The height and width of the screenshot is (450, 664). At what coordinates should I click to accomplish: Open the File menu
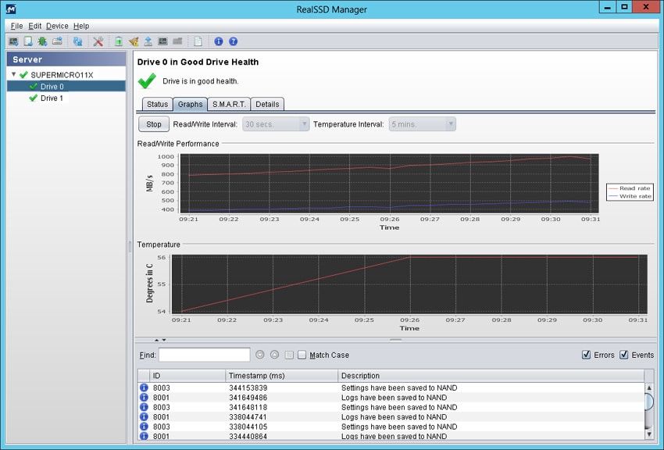tap(17, 26)
